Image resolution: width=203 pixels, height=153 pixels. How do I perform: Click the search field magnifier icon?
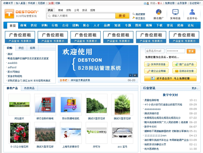49,16
